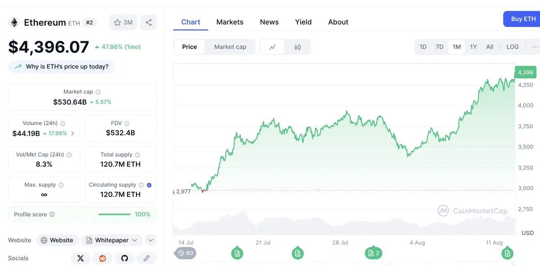
Task: Select the 7D time range
Action: point(440,47)
